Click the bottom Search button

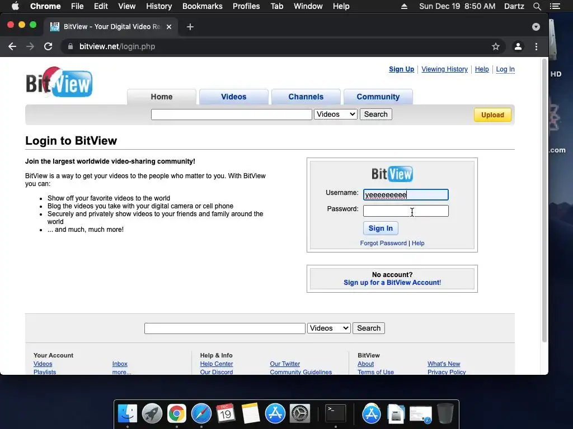[368, 328]
